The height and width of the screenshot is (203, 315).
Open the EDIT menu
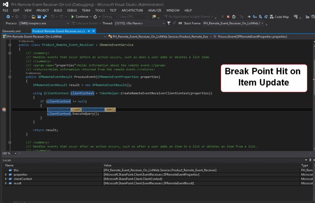pyautogui.click(x=16, y=11)
